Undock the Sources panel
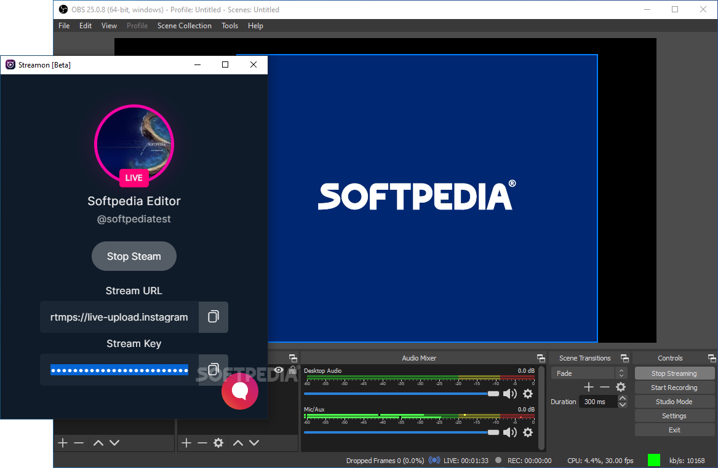The width and height of the screenshot is (718, 468). click(x=293, y=358)
